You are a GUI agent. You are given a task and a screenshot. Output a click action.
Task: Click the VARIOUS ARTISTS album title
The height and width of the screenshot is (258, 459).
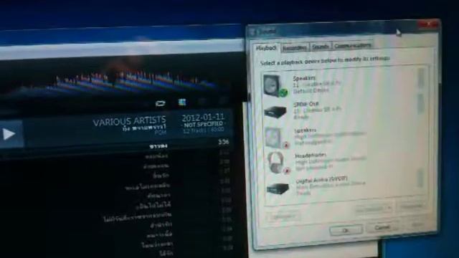(129, 121)
